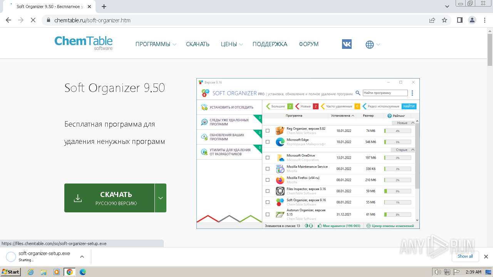The height and width of the screenshot is (277, 493).
Task: Go back to the previous page
Action: [x=8, y=20]
